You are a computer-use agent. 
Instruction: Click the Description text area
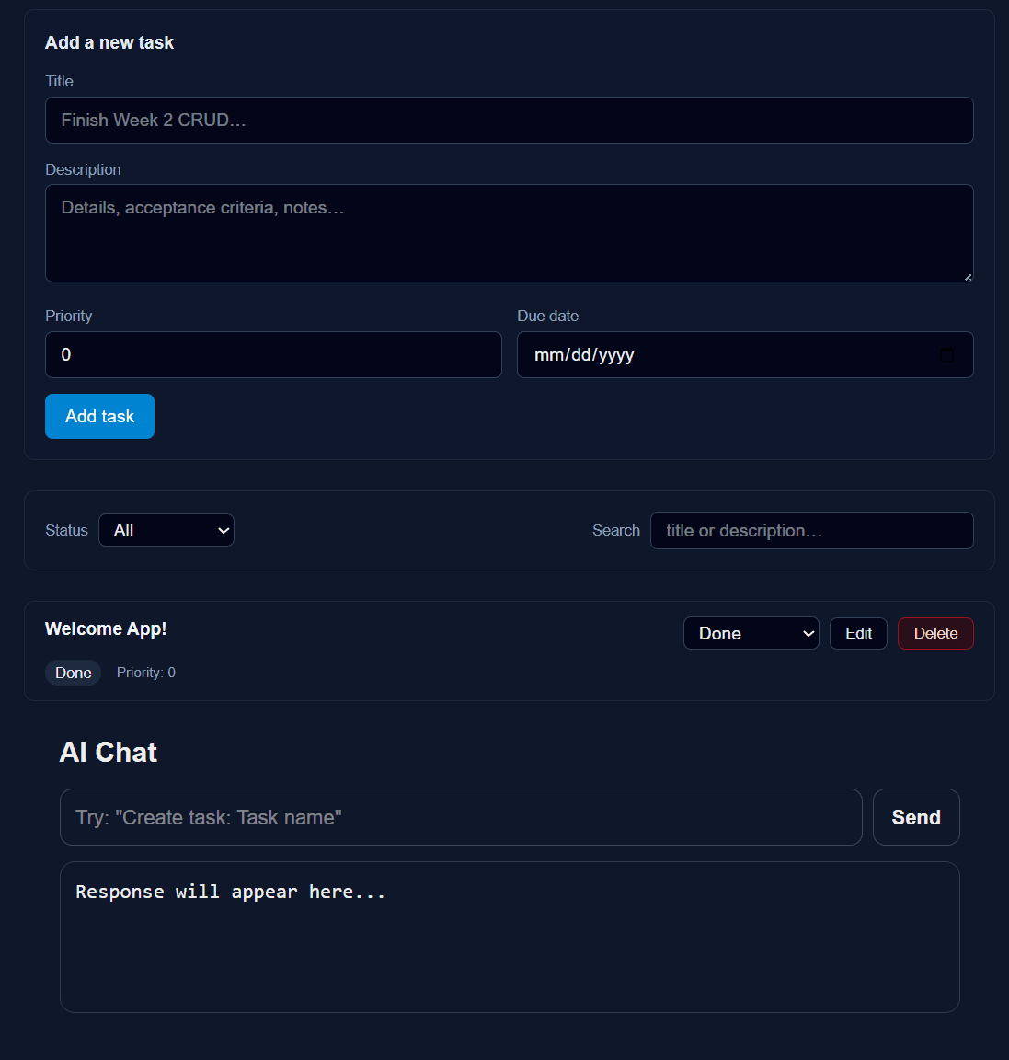(x=509, y=233)
